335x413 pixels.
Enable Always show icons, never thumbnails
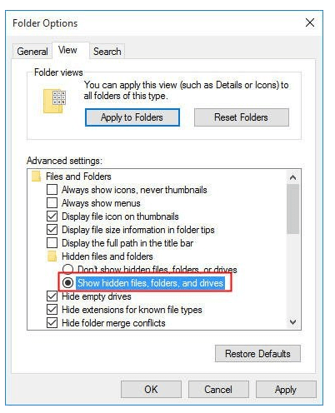tap(52, 190)
